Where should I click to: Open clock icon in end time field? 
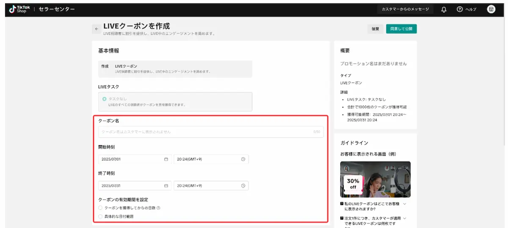pyautogui.click(x=243, y=185)
